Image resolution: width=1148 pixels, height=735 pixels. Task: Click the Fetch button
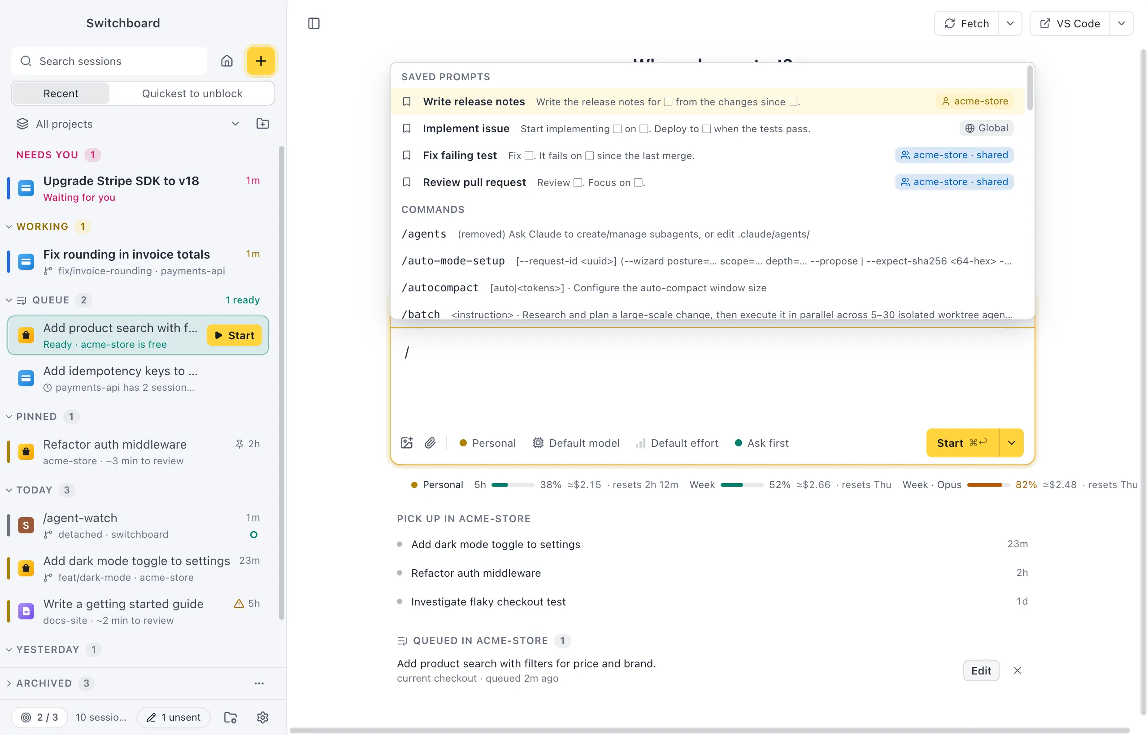[x=966, y=23]
